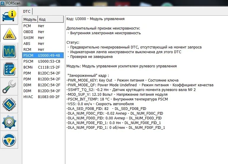The width and height of the screenshot is (228, 164).
Task: Click the VSS 0.0 км/ч line
Action: (x=100, y=104)
